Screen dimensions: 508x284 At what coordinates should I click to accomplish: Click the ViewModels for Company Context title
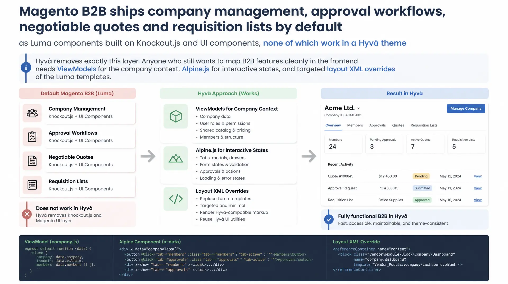pyautogui.click(x=237, y=109)
